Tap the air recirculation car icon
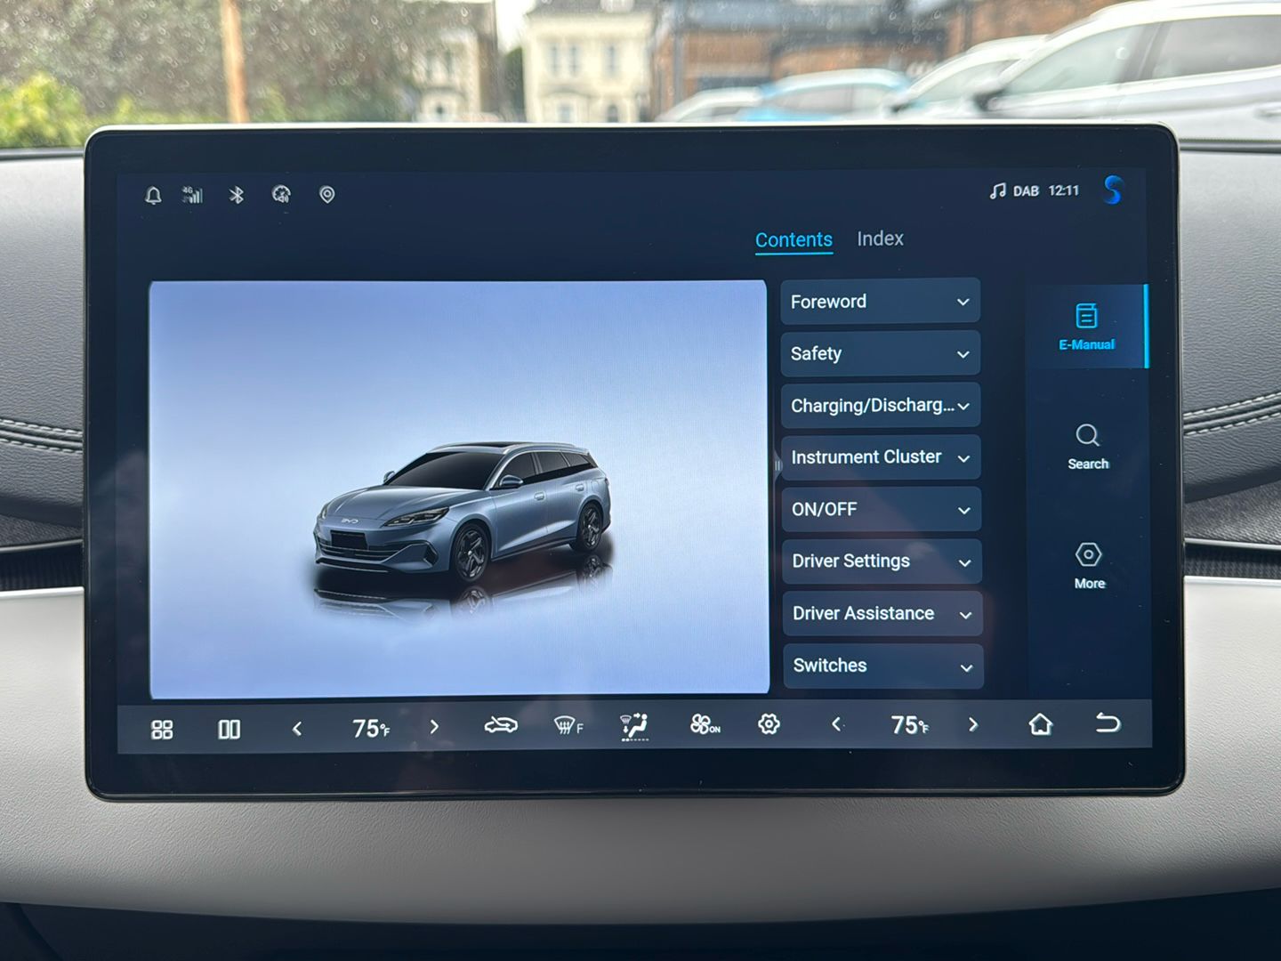Image resolution: width=1281 pixels, height=961 pixels. pyautogui.click(x=500, y=726)
